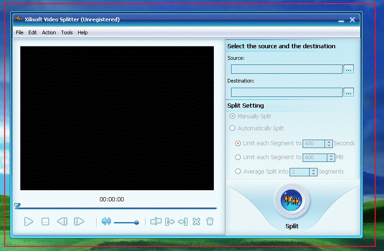
Task: Clear all split points with trash icon
Action: point(210,221)
